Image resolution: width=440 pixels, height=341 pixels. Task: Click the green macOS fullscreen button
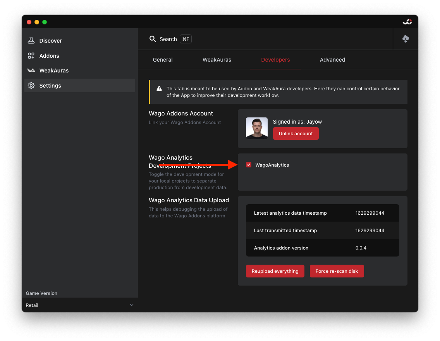tap(45, 22)
